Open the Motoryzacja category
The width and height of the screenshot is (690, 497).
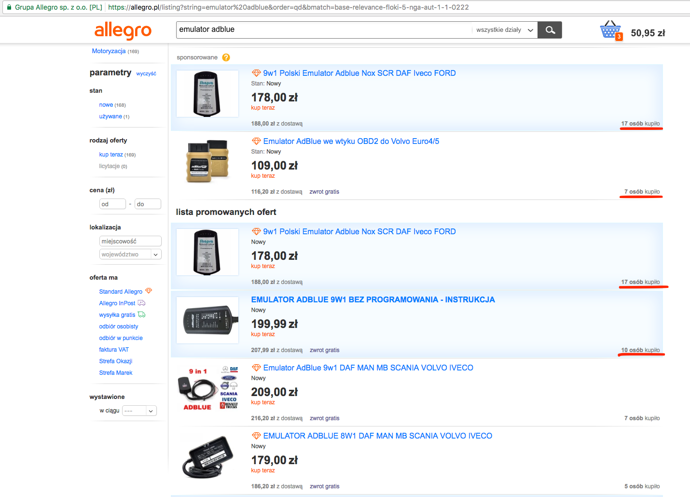click(109, 51)
